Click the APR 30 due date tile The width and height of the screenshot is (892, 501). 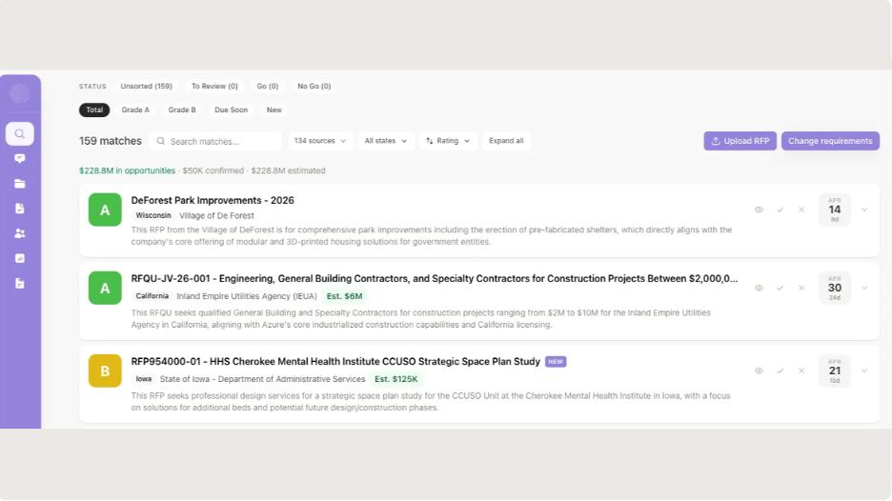click(x=835, y=288)
